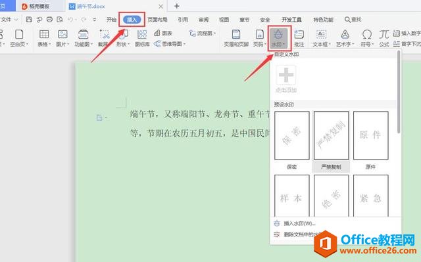
Task: Click the 点击添加 plus to add custom watermark
Action: 286,75
